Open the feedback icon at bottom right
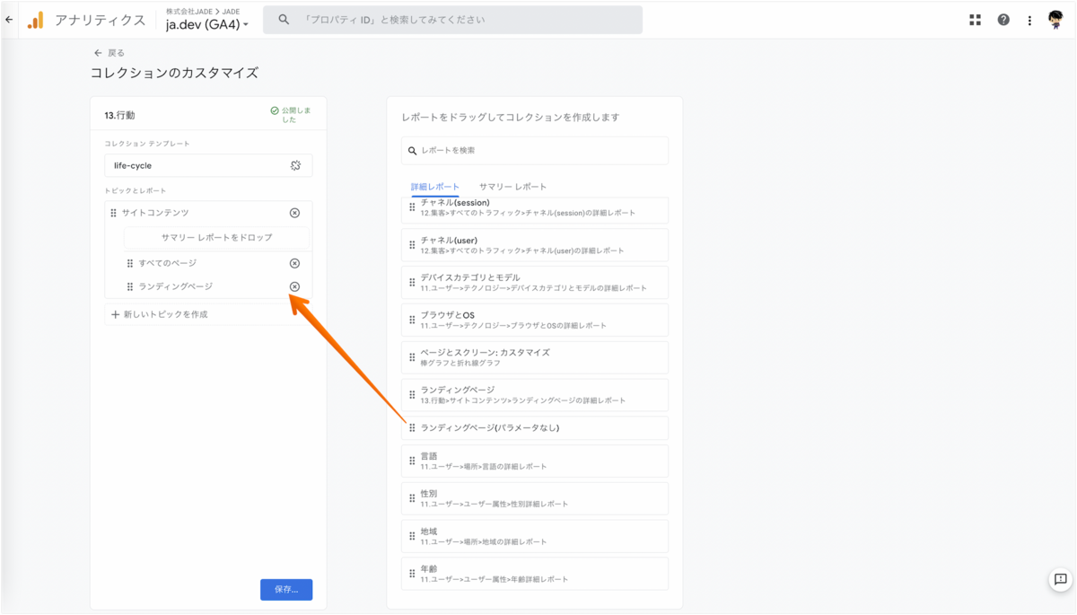1077x615 pixels. (1059, 581)
